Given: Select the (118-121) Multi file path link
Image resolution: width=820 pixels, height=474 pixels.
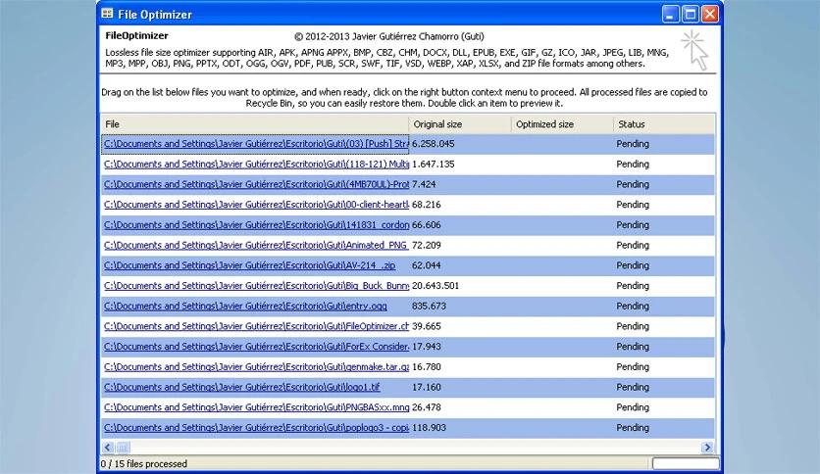Looking at the screenshot, I should pos(256,164).
